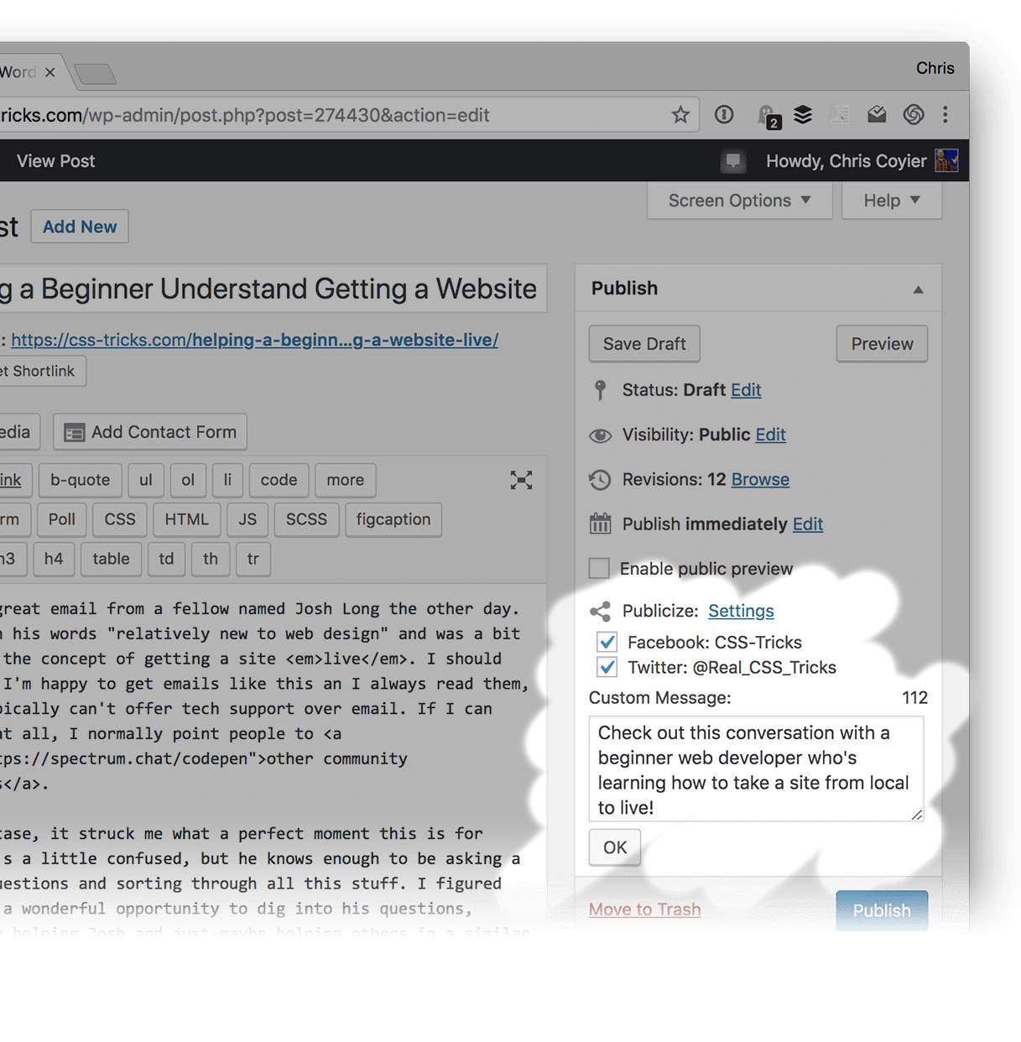Click the Revisions clock icon

[600, 480]
